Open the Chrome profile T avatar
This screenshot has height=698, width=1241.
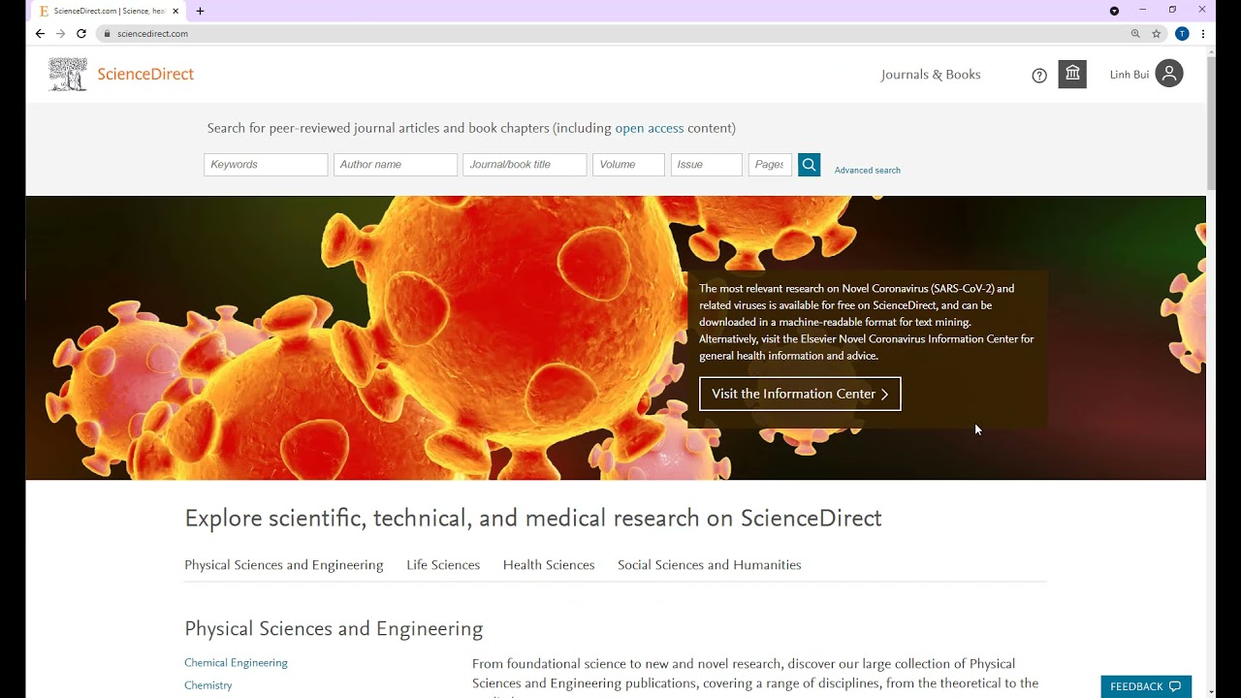[x=1182, y=33]
